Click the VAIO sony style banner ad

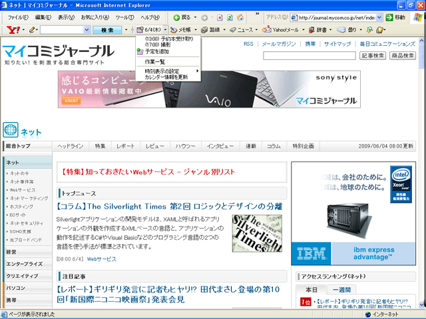[x=209, y=89]
